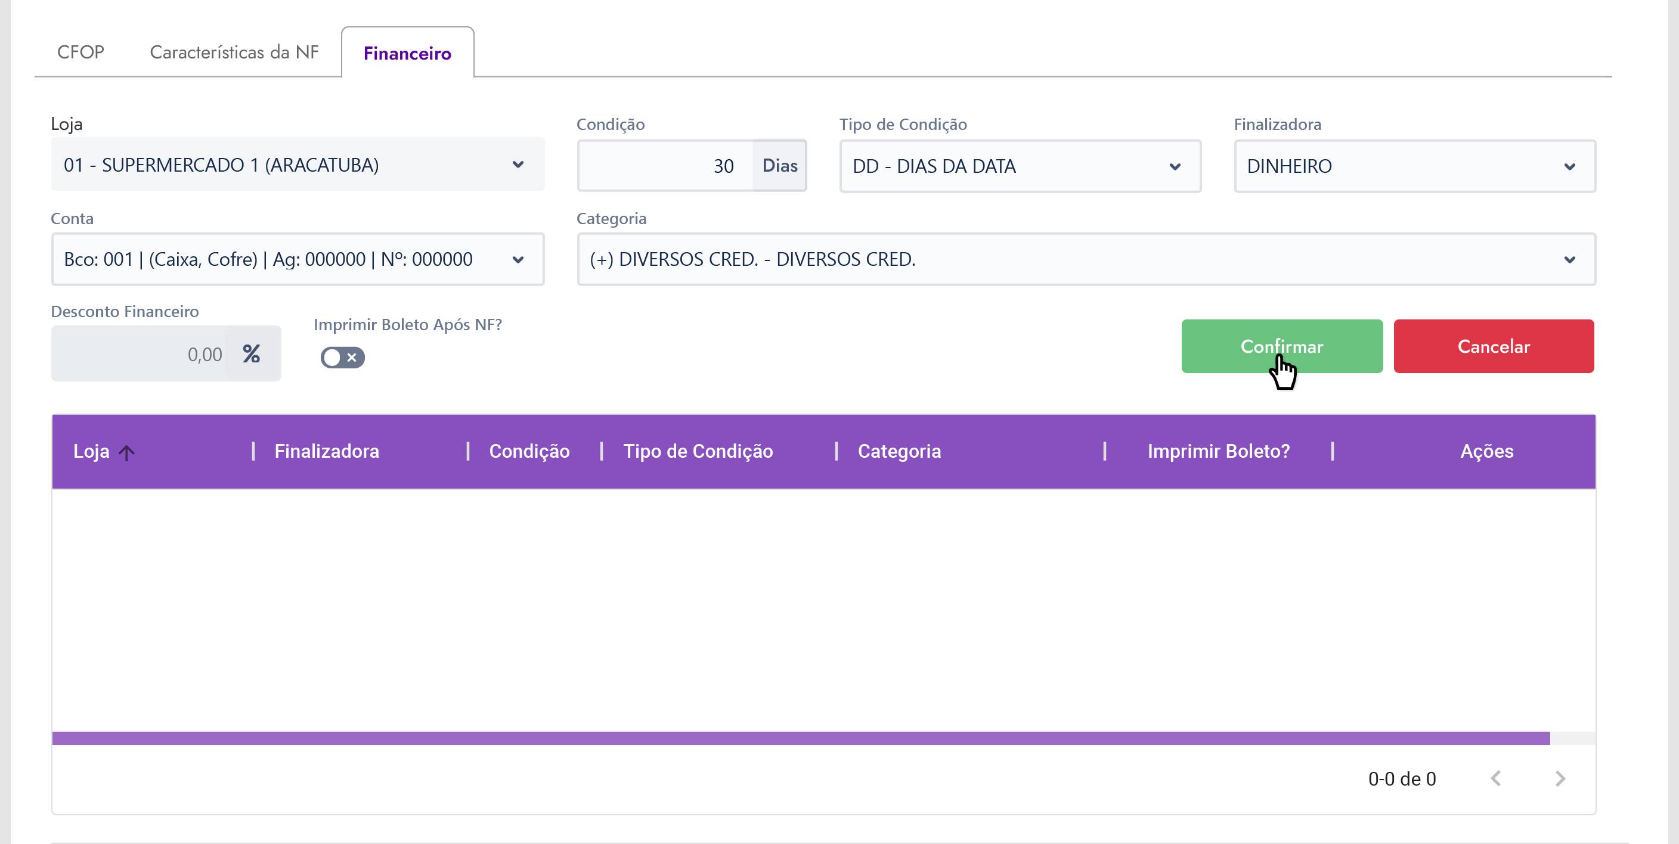This screenshot has width=1679, height=844.
Task: Click the table's purple horizontal scrollbar
Action: [800, 738]
